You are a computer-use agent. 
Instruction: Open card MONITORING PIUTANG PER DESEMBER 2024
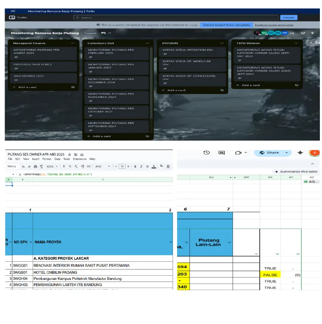tap(117, 83)
